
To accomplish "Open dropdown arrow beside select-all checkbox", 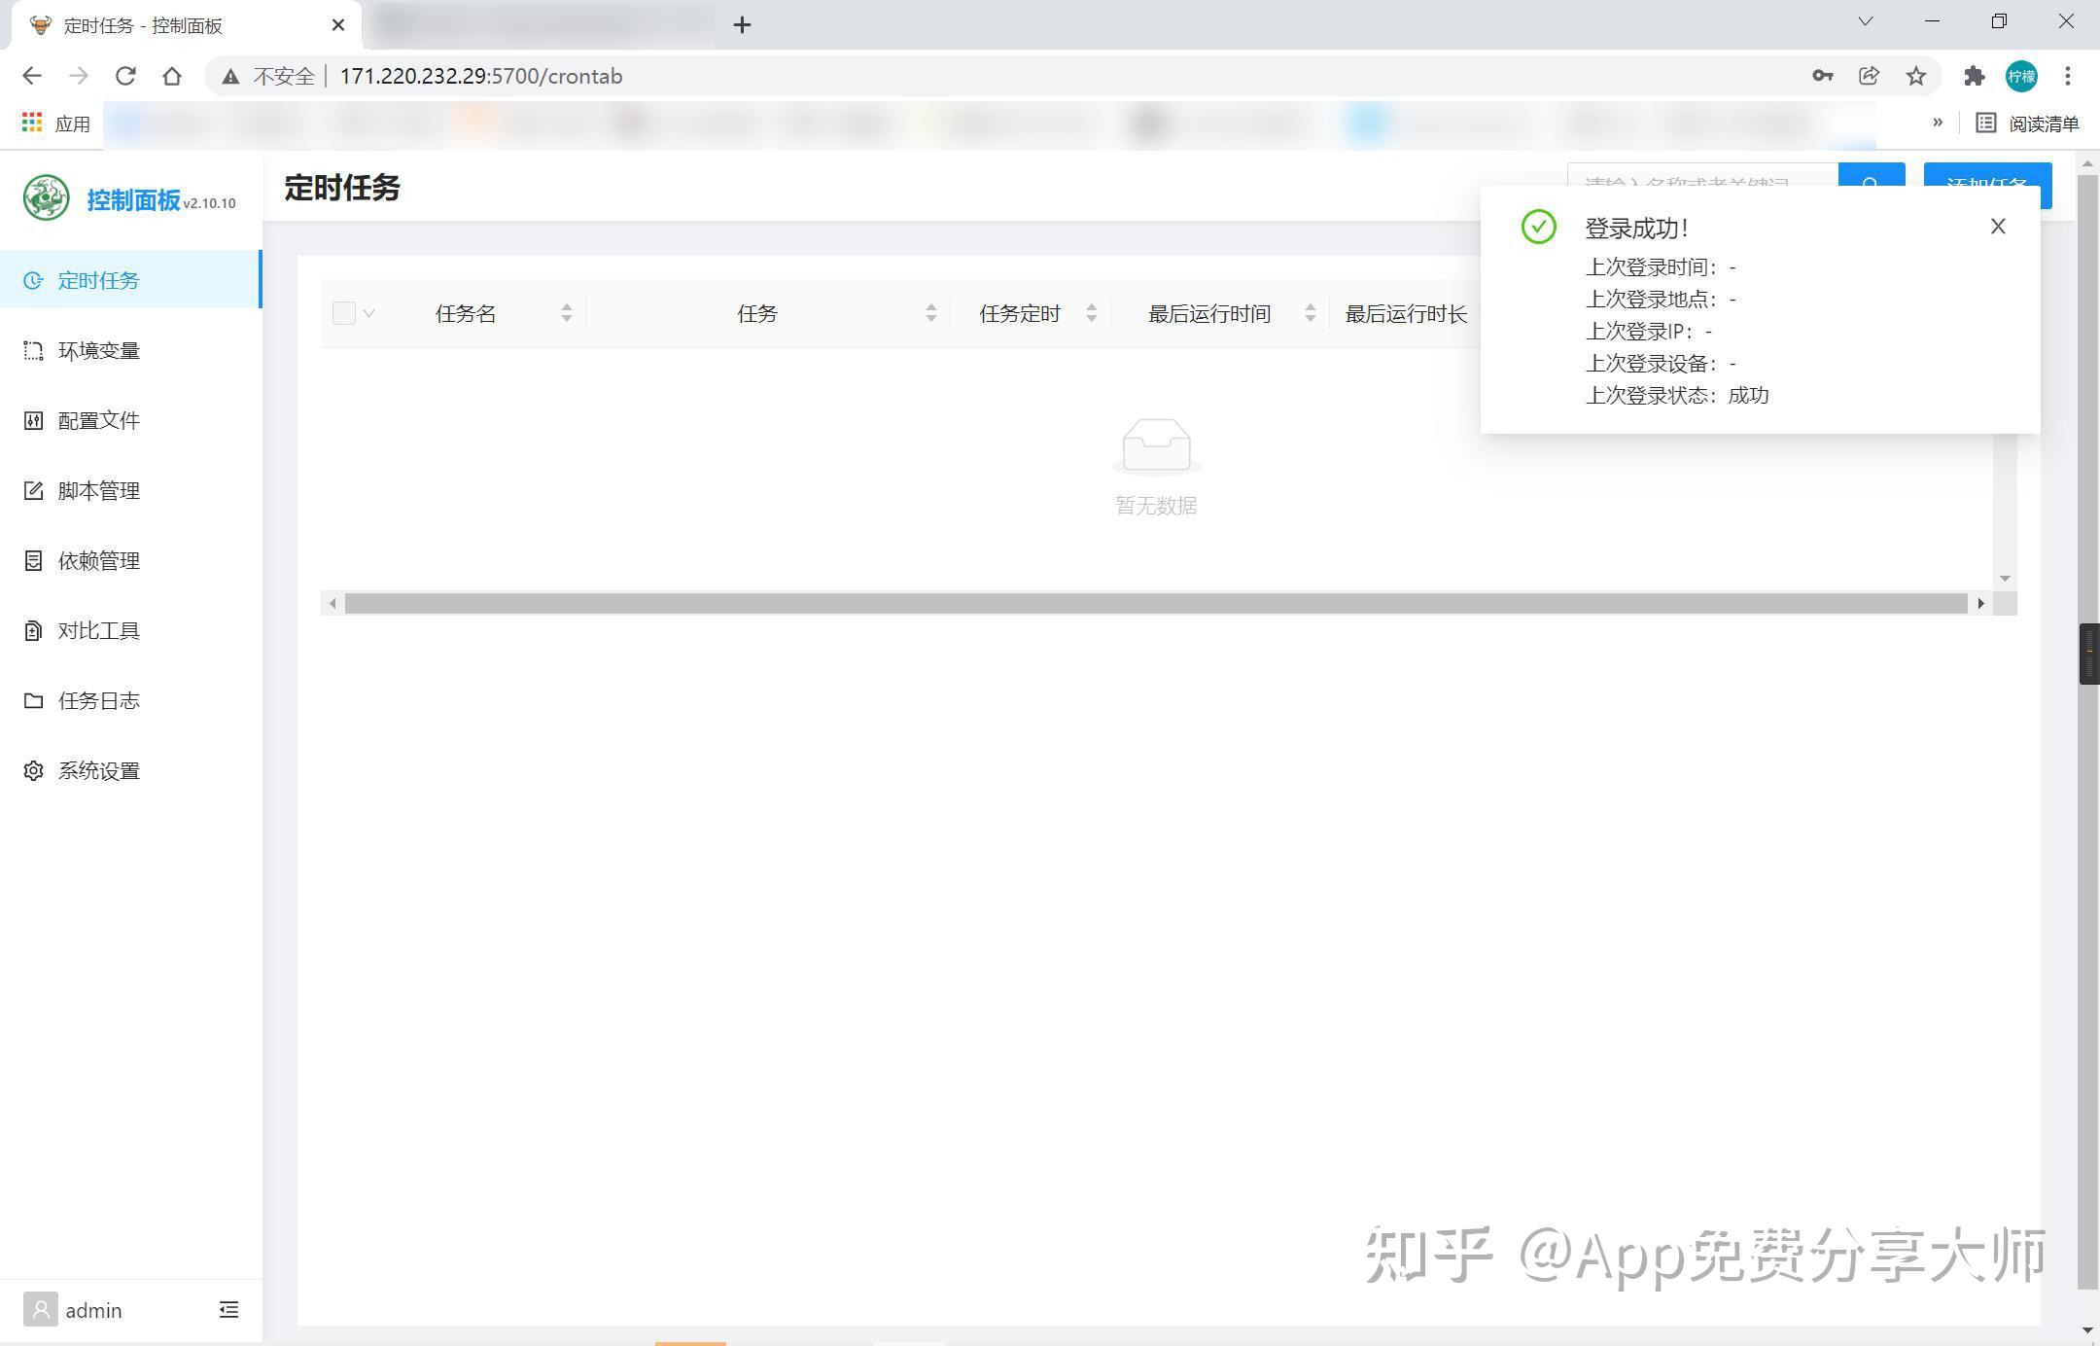I will point(370,313).
